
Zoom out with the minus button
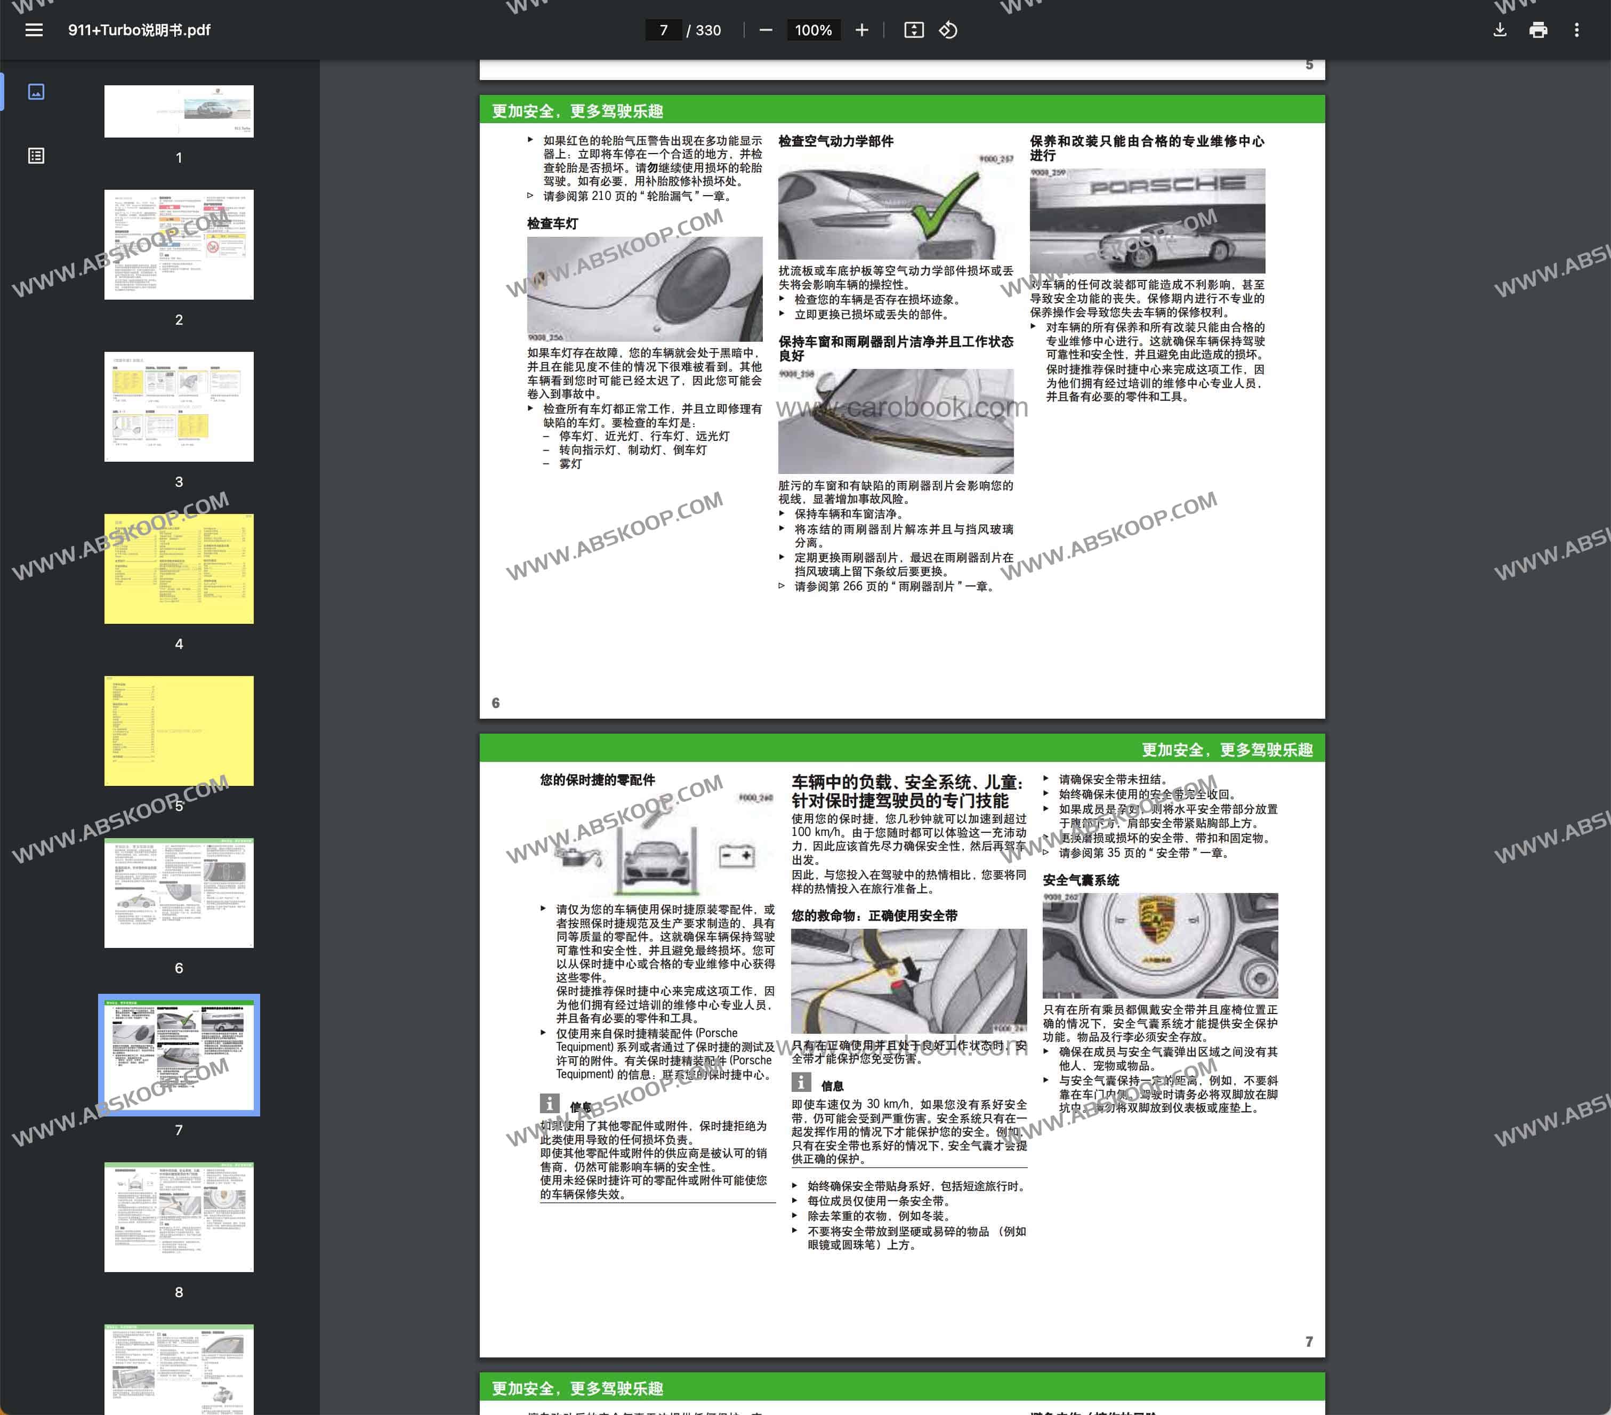click(766, 30)
